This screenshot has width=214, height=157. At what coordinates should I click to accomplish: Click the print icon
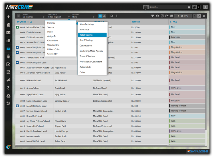(157, 16)
